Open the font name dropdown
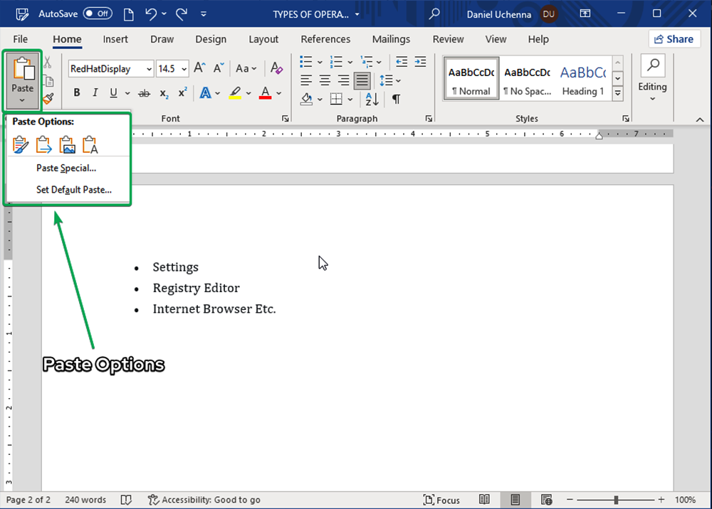 (149, 69)
